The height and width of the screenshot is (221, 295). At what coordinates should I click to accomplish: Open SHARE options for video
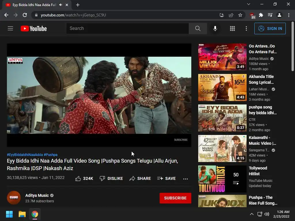tap(140, 178)
